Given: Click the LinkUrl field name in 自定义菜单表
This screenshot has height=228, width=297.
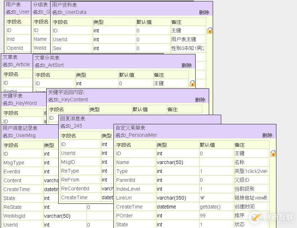Looking at the screenshot, I should coord(124,198).
